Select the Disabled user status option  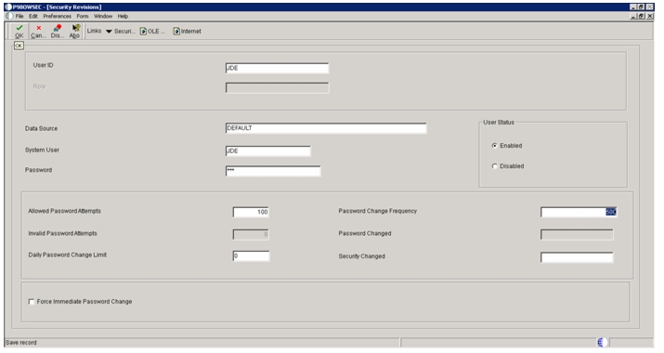click(x=494, y=166)
